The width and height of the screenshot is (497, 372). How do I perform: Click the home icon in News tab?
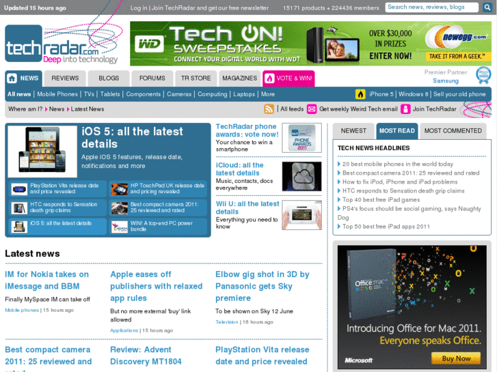(12, 78)
